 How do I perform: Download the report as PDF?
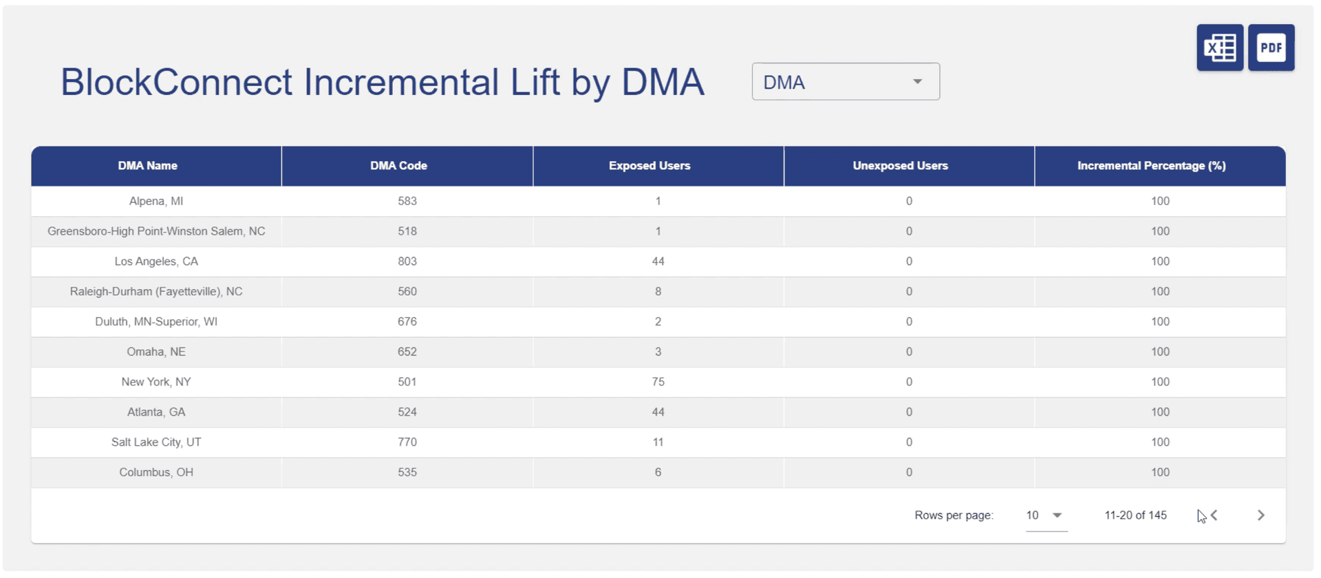coord(1271,47)
